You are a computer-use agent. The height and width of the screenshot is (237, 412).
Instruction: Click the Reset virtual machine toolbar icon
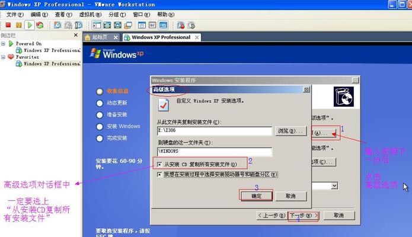(x=40, y=25)
